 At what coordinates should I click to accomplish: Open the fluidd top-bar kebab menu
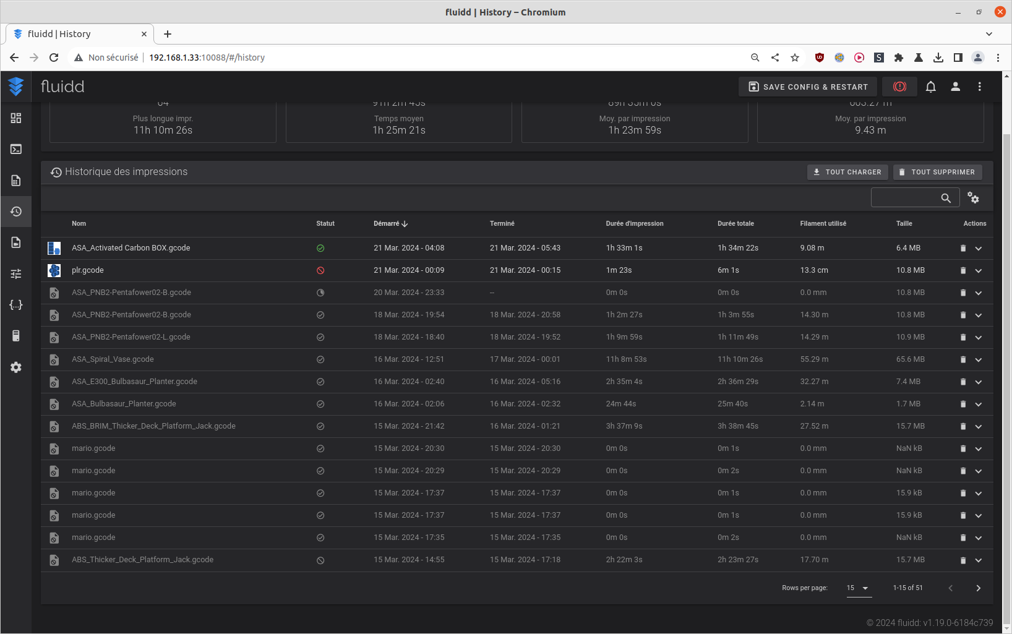(x=979, y=87)
